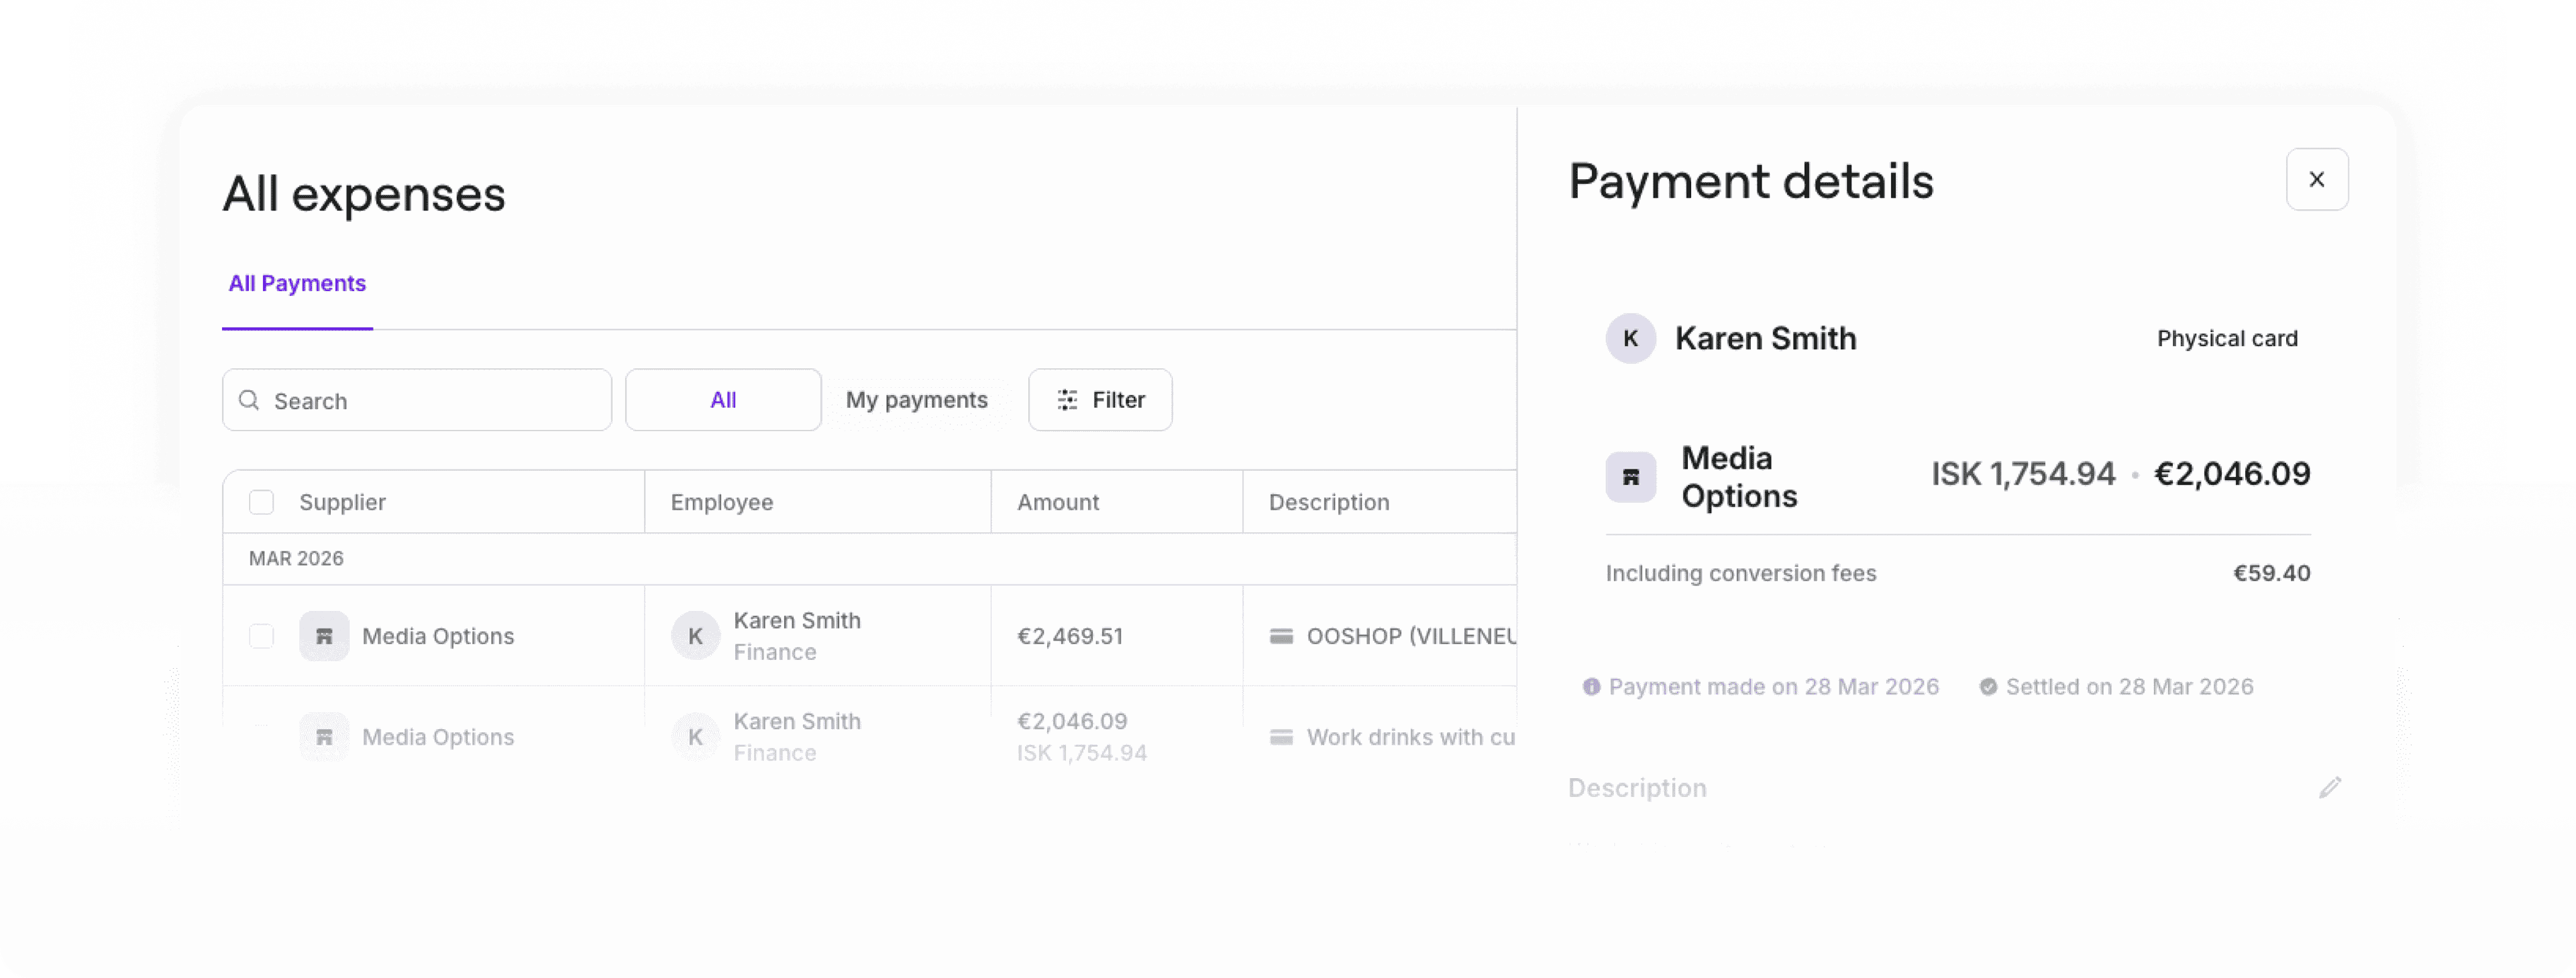
Task: Click the Work drinks with cu description
Action: click(x=1410, y=737)
